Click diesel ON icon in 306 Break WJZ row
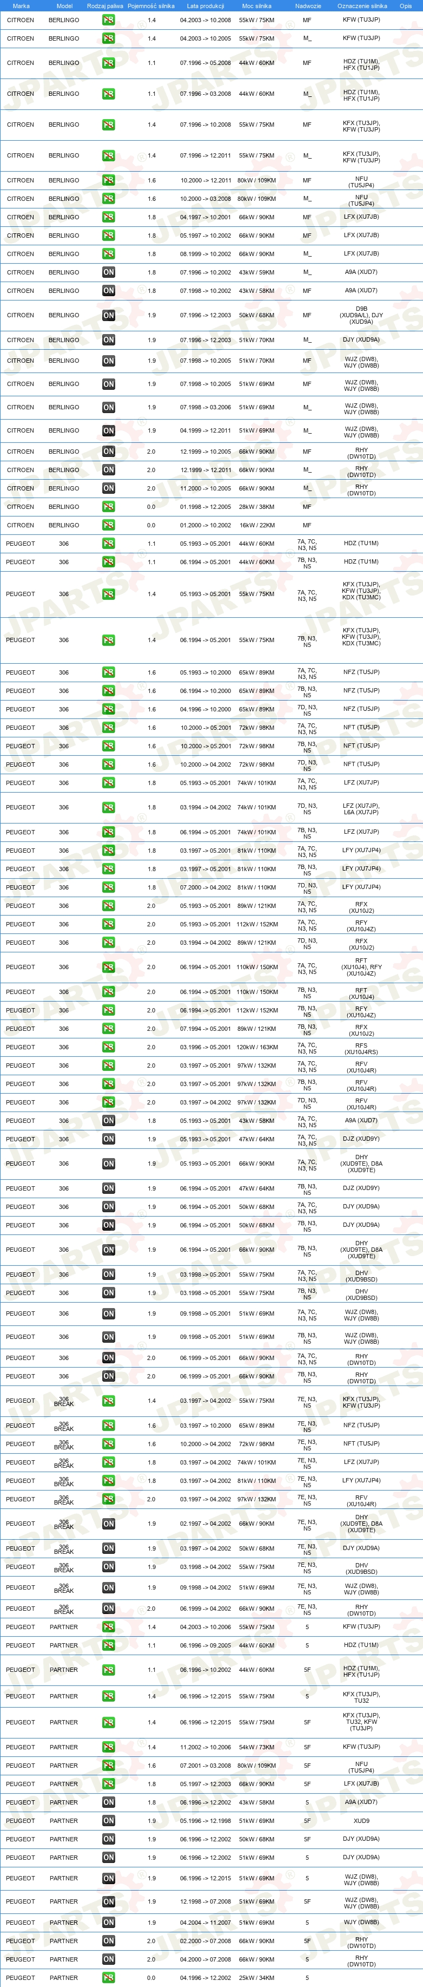Viewport: 423px width, 1987px height. point(109,1587)
